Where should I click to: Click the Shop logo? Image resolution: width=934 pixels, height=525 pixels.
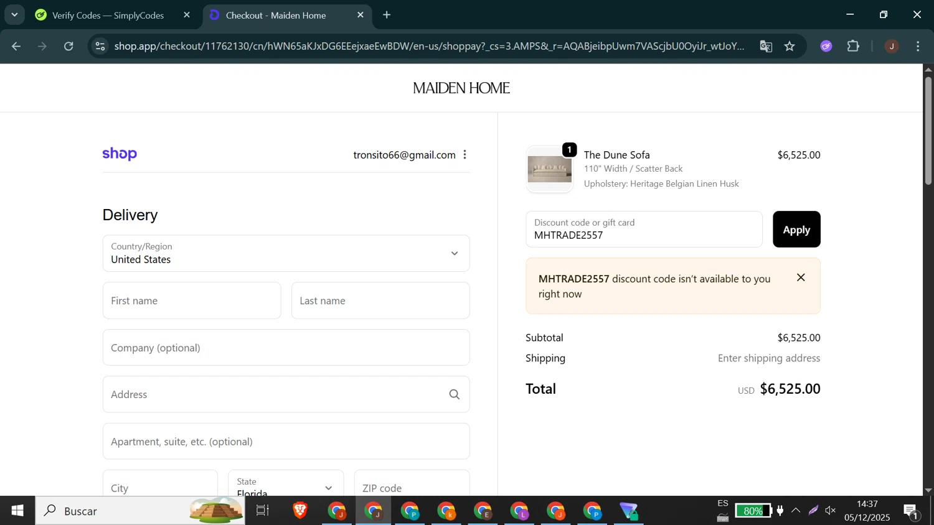pyautogui.click(x=120, y=154)
